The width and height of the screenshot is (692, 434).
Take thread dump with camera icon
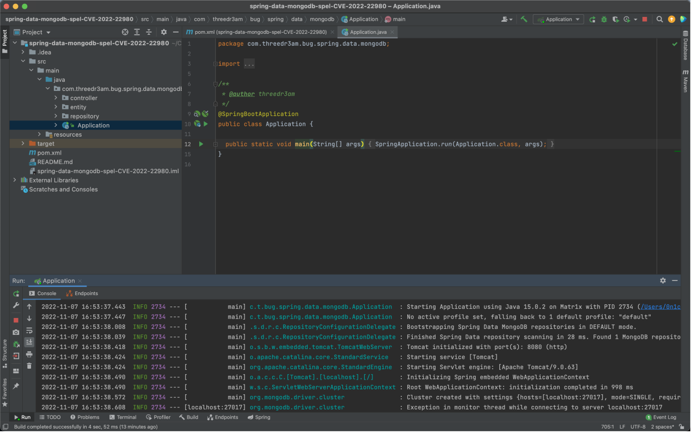[x=16, y=332]
